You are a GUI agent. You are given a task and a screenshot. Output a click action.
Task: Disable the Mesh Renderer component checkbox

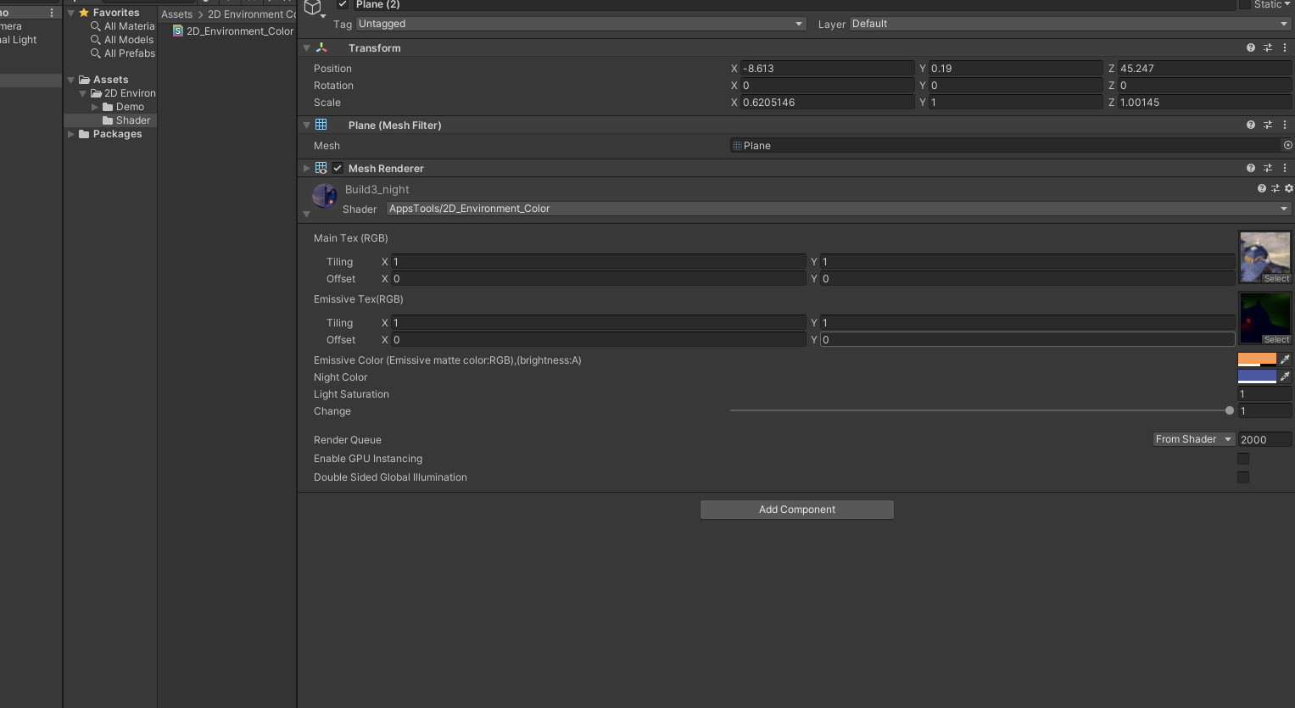point(337,167)
